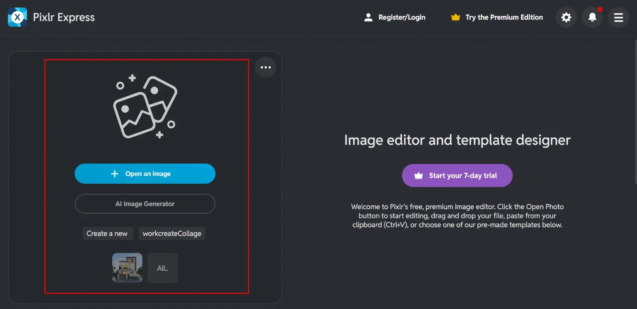Image resolution: width=637 pixels, height=309 pixels.
Task: Click the three-dots more options button
Action: coord(265,67)
